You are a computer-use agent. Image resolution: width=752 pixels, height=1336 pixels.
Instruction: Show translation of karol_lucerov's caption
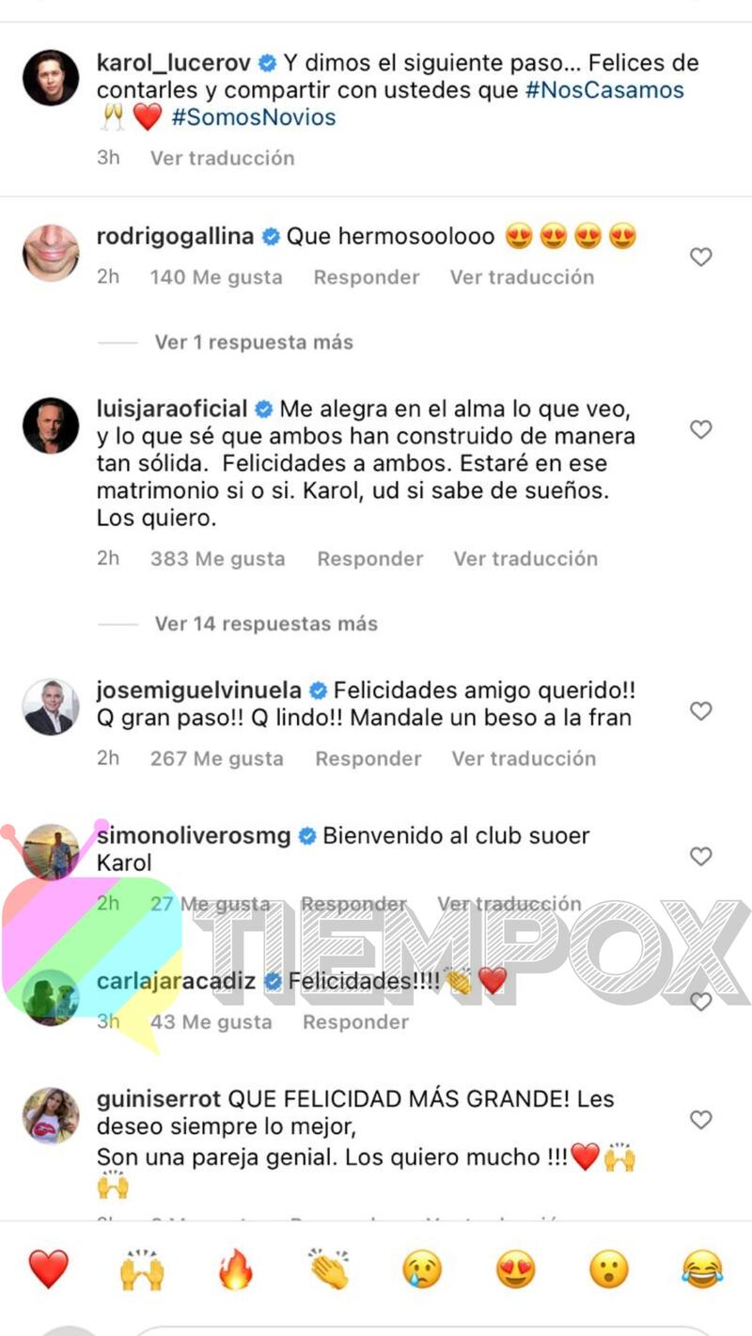[223, 158]
